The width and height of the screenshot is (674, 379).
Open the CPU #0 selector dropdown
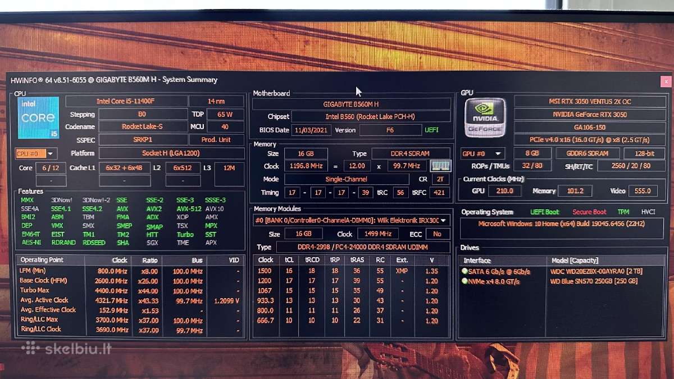(36, 153)
